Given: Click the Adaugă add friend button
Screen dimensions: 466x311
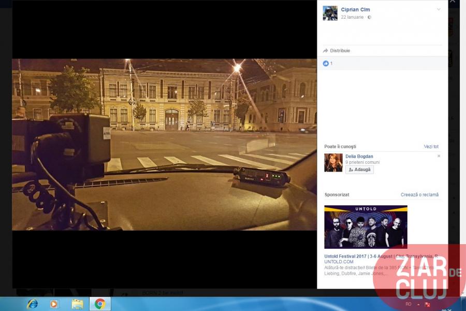Looking at the screenshot, I should coord(359,169).
